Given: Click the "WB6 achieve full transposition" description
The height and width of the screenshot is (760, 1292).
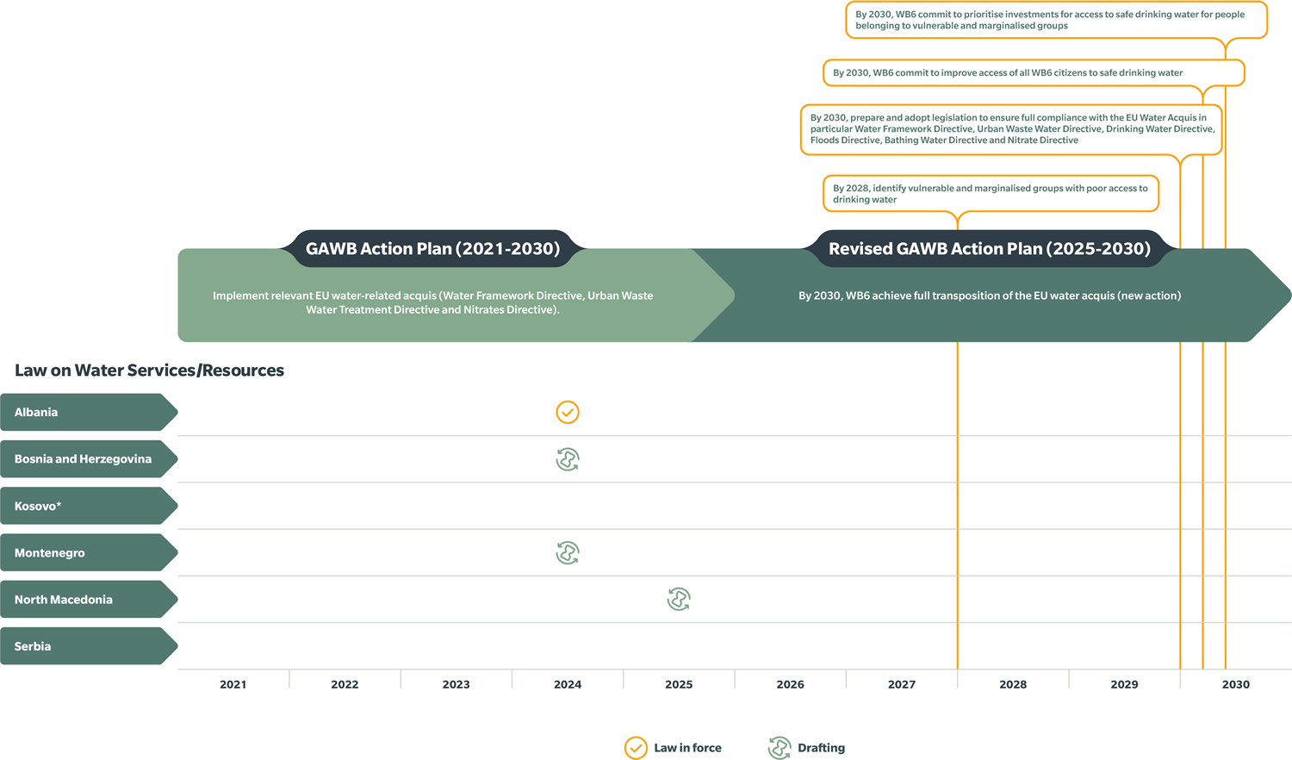Looking at the screenshot, I should click(990, 296).
